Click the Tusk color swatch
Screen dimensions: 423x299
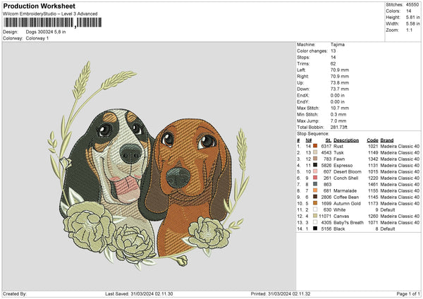(x=315, y=152)
